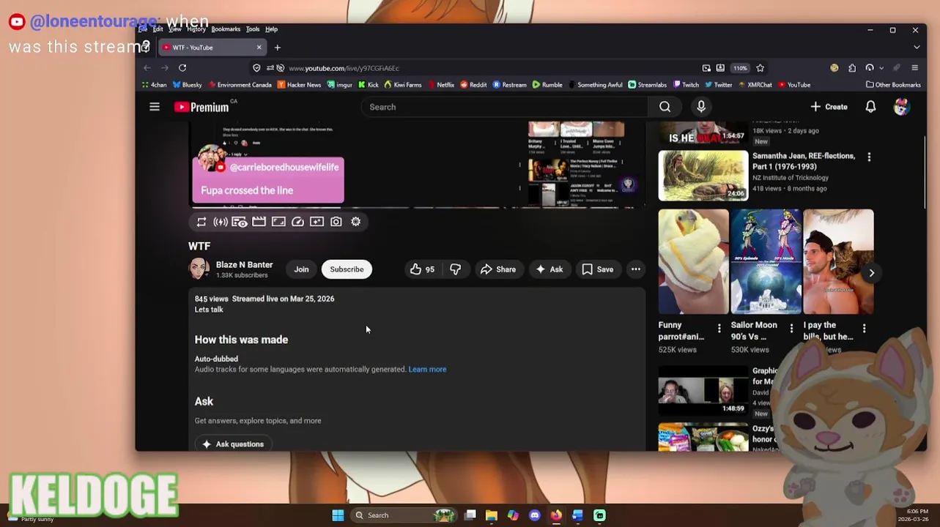Image resolution: width=940 pixels, height=527 pixels.
Task: Bookmark this page with star icon
Action: coord(760,68)
